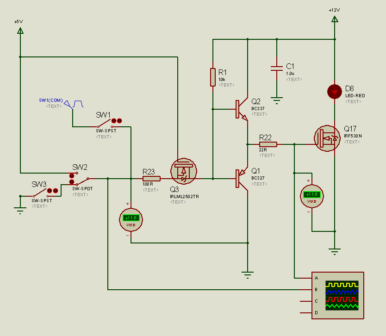Toggle SW1 using its left red actuator dot

pos(114,121)
